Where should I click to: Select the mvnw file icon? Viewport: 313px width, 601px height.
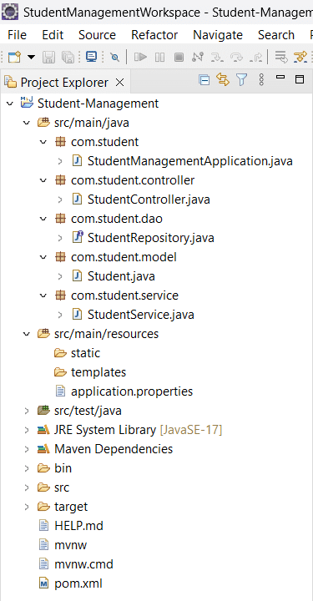coord(44,545)
